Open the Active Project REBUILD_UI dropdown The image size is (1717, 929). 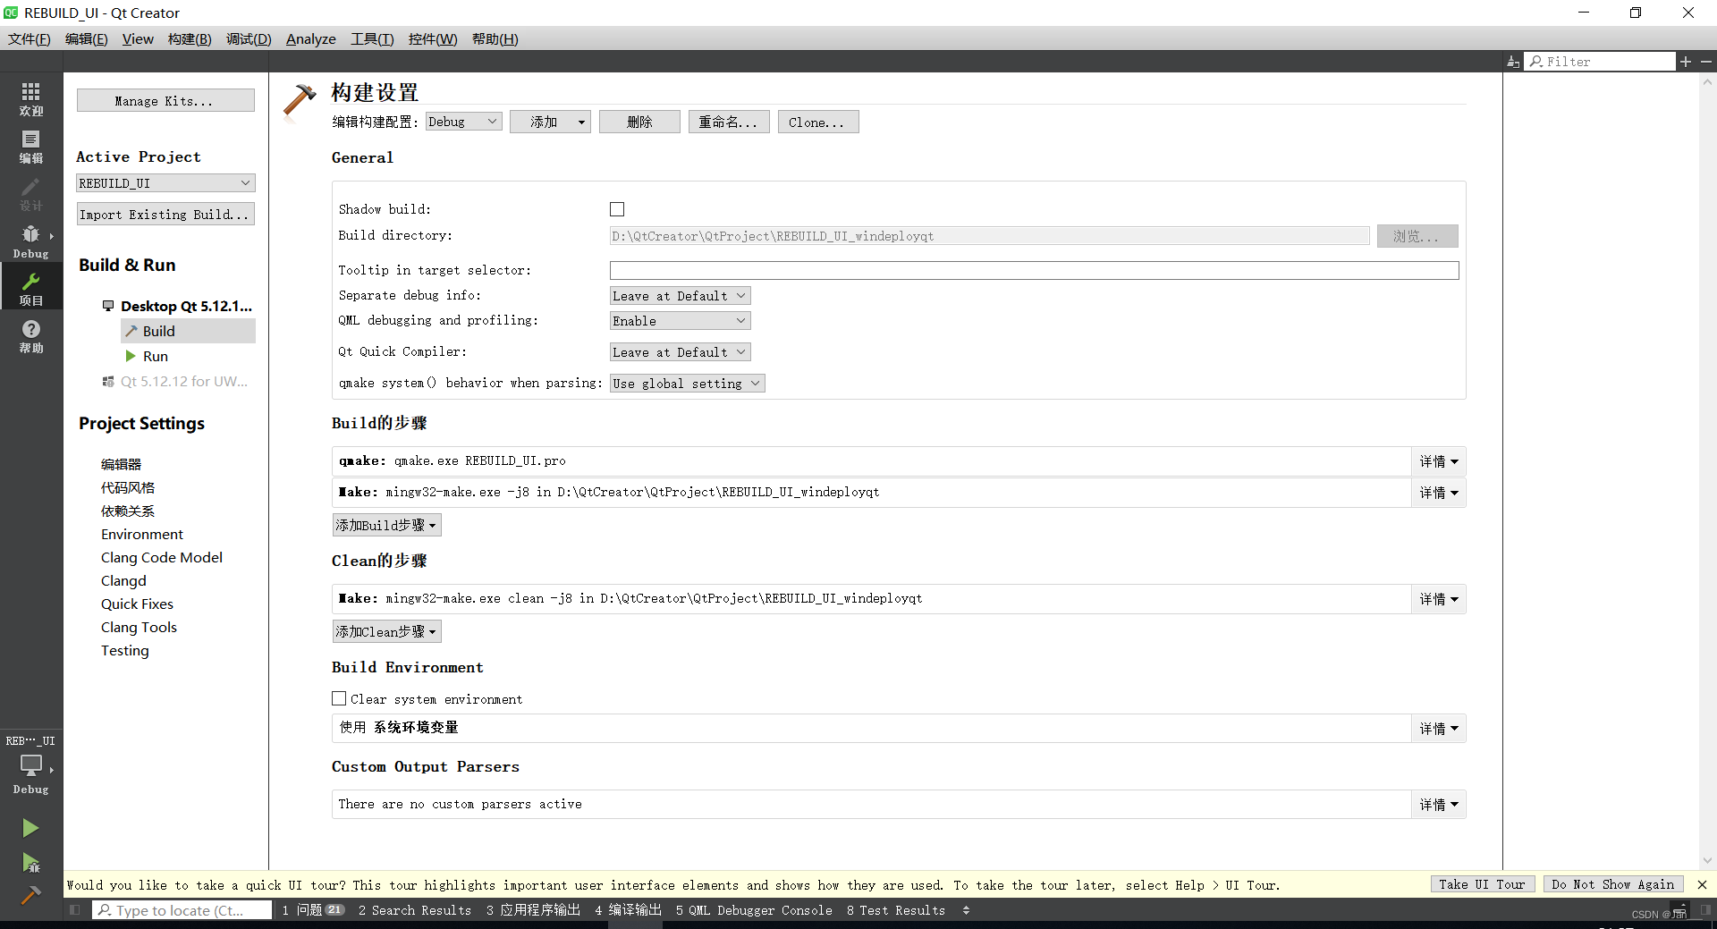tap(165, 183)
